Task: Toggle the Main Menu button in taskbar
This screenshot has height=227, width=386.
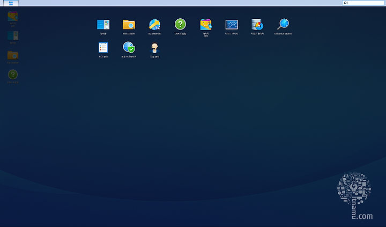Action: [x=11, y=3]
